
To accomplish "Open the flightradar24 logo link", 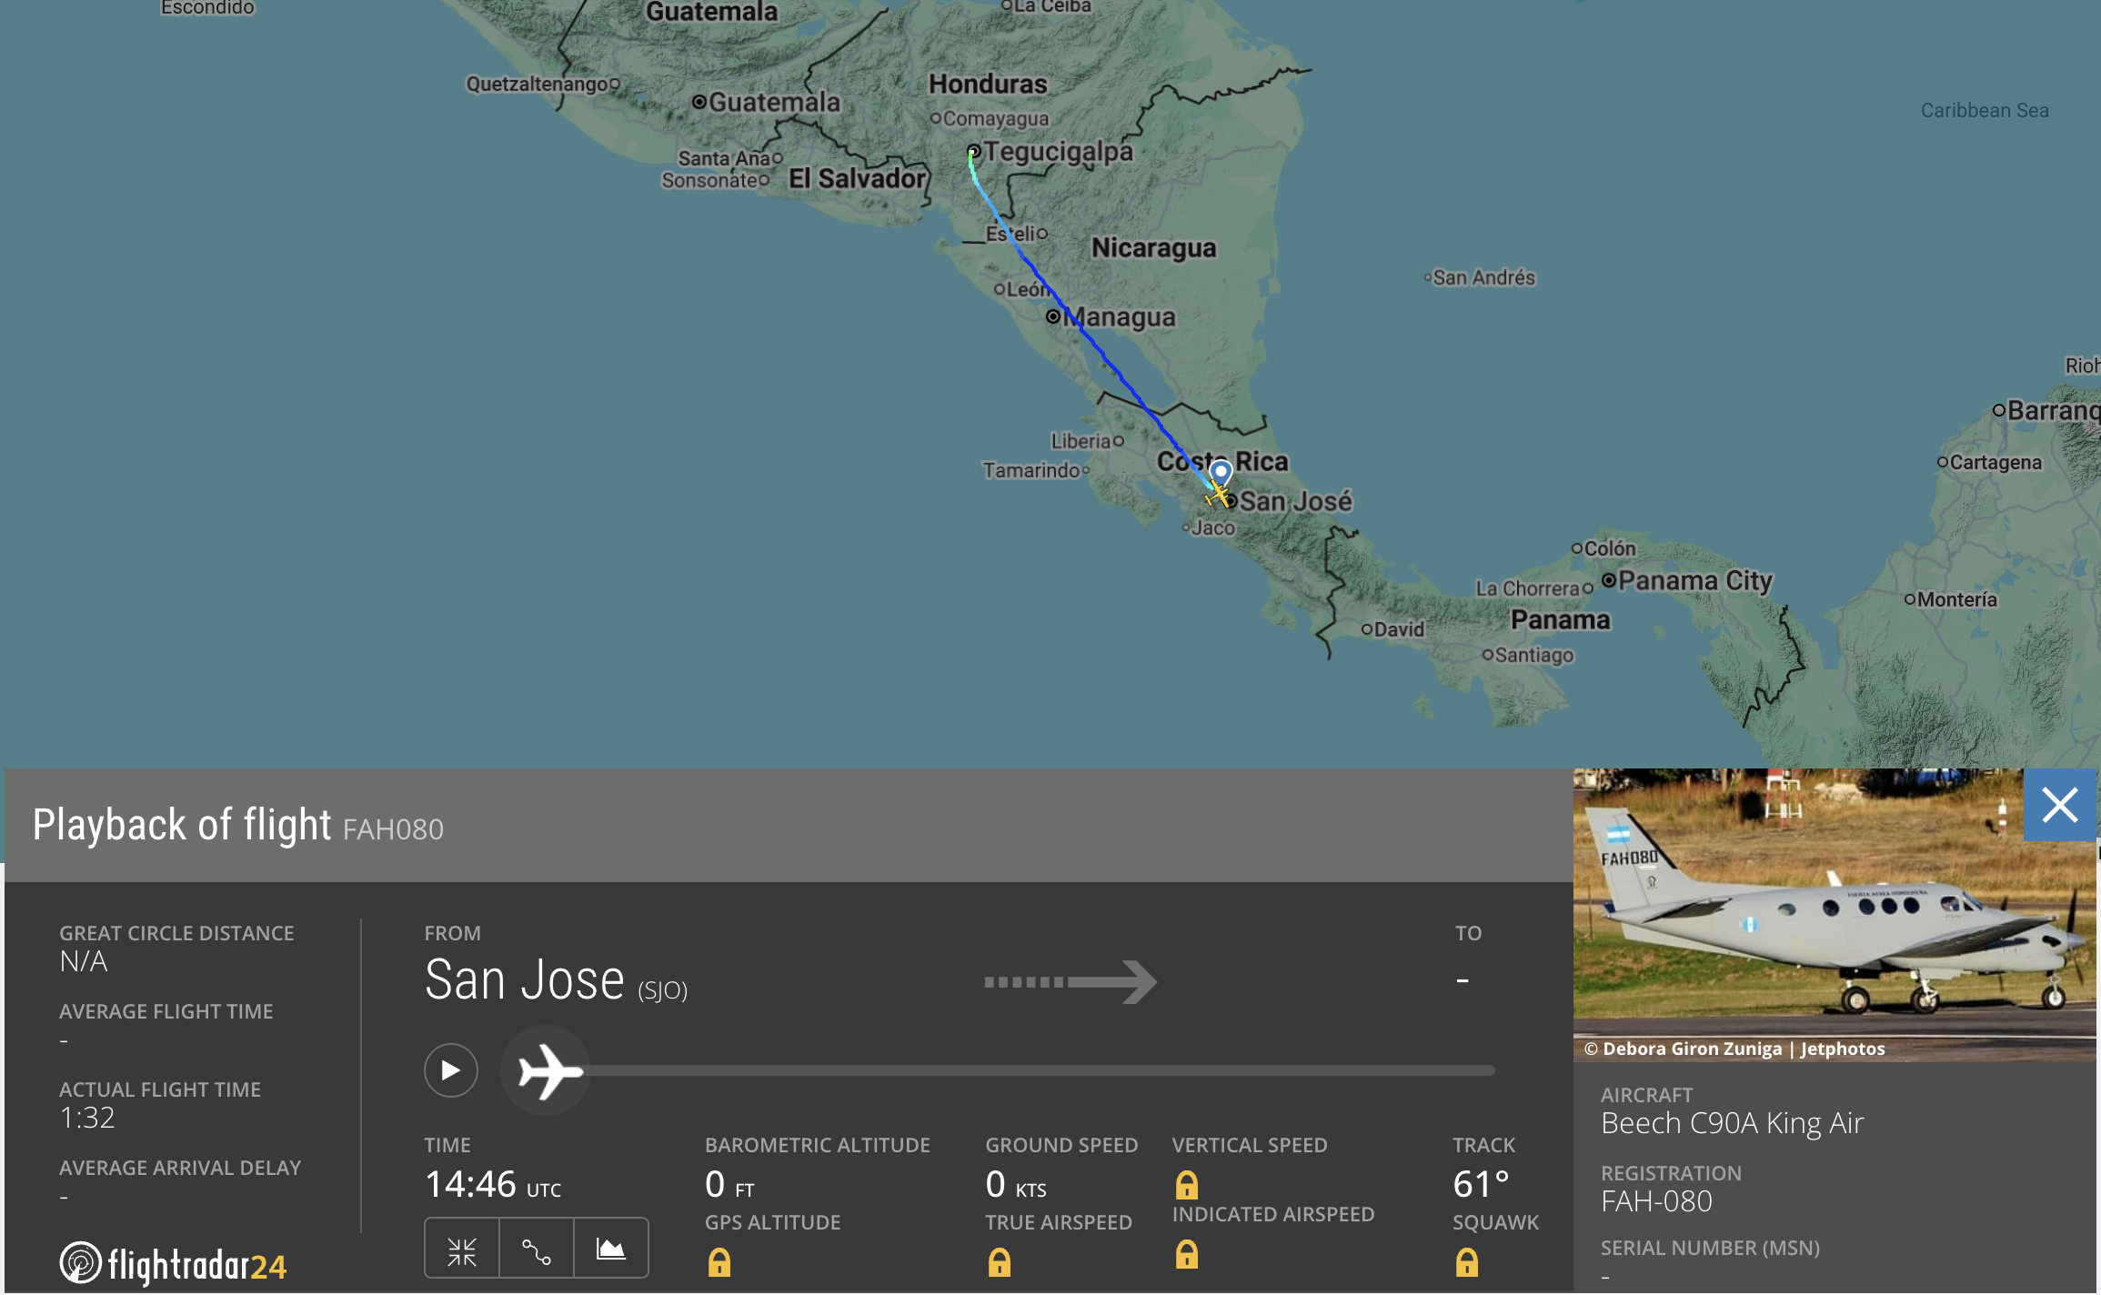I will point(174,1264).
